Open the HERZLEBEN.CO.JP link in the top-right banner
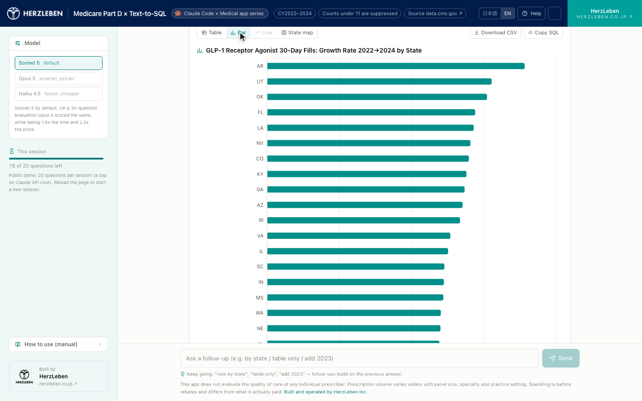 605,17
